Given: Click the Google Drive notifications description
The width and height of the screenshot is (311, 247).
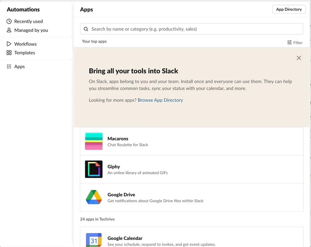Looking at the screenshot, I should coord(155,201).
